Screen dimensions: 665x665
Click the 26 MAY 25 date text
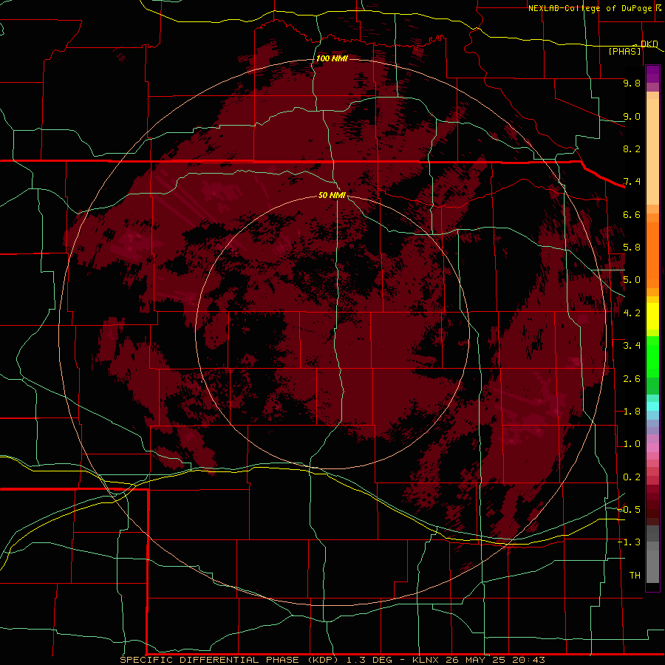click(x=475, y=660)
